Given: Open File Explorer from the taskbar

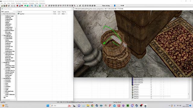Looking at the screenshot, I should [88, 106].
